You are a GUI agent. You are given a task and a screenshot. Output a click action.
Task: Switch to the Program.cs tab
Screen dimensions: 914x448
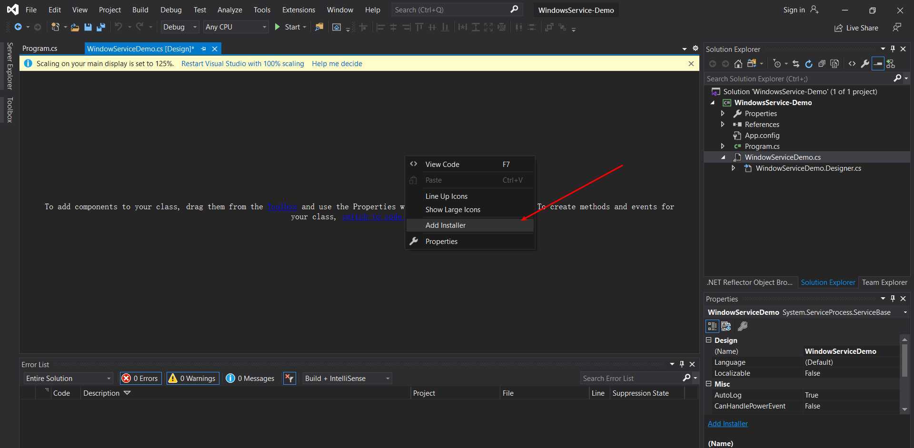point(40,49)
